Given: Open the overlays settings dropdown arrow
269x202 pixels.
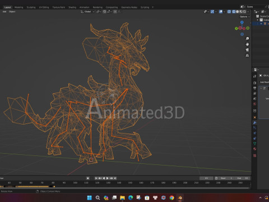Looking at the screenshot, I should [x=224, y=12].
